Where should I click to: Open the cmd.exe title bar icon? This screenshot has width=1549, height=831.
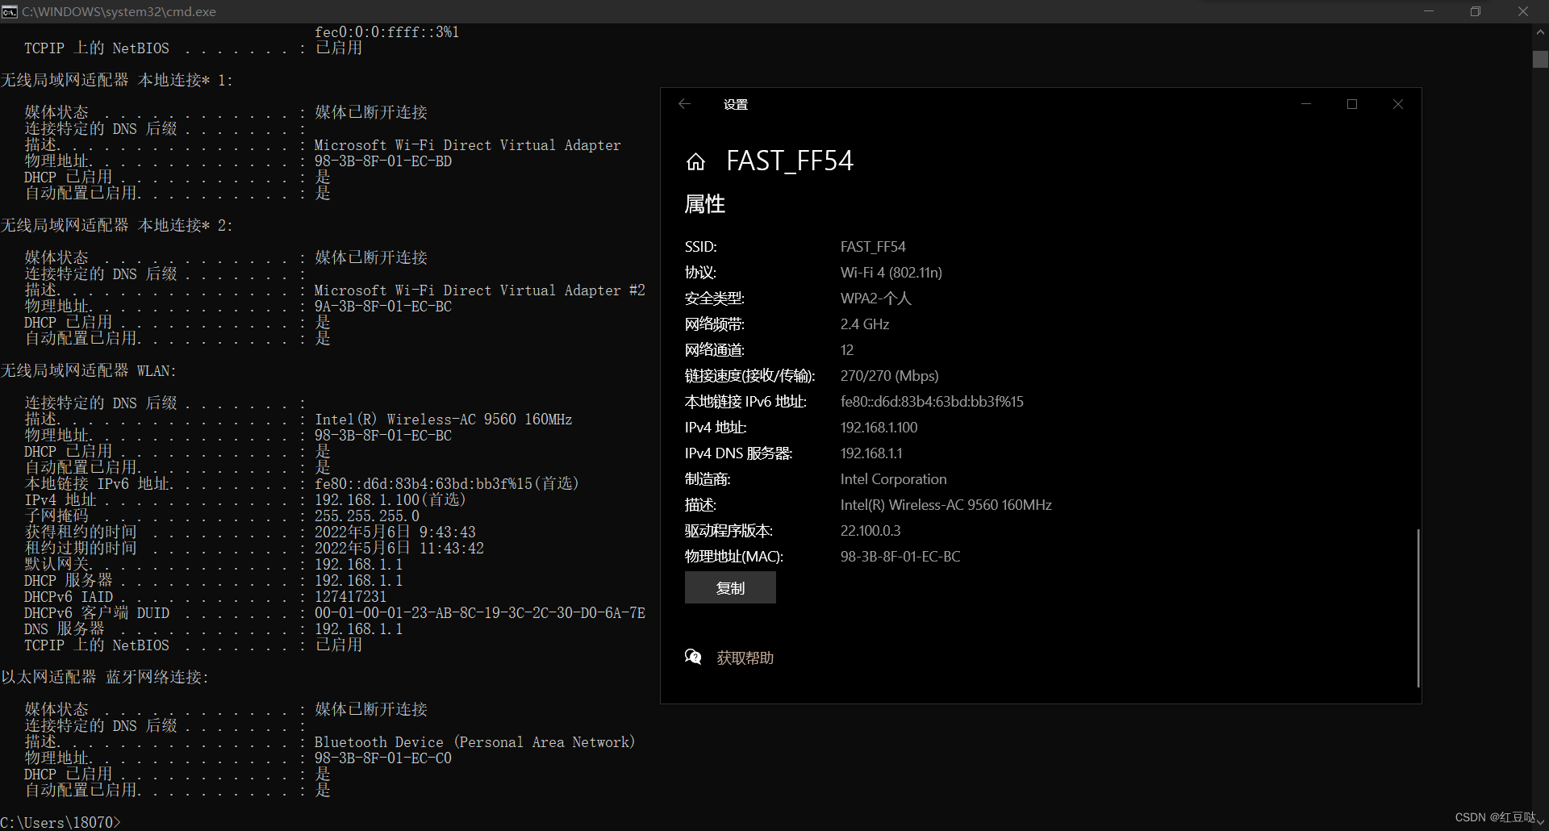(x=9, y=11)
